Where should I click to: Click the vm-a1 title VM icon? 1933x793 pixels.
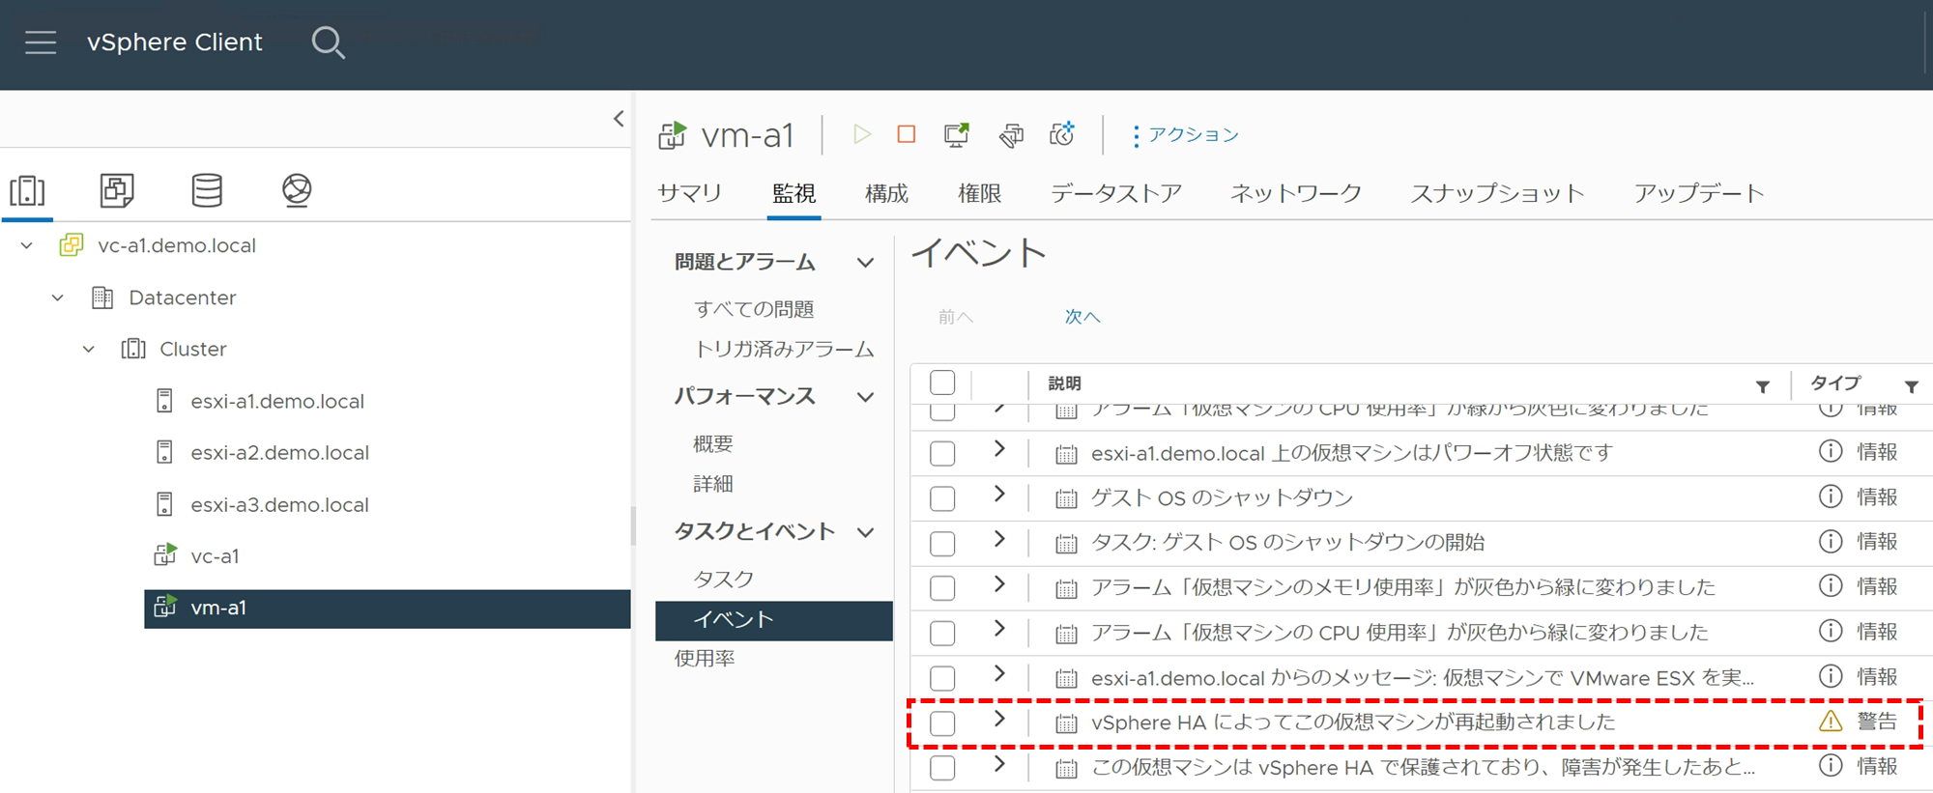tap(673, 135)
